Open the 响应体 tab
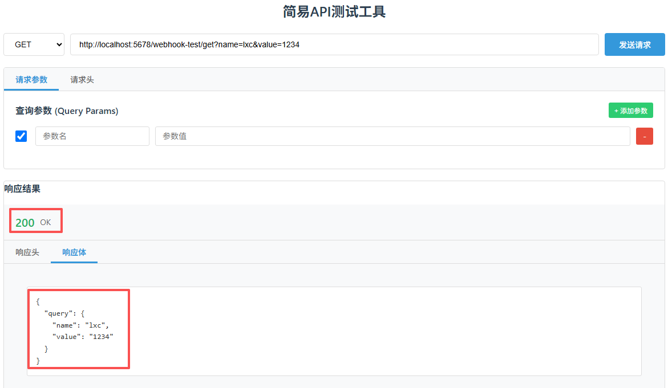The image size is (668, 388). click(x=74, y=252)
